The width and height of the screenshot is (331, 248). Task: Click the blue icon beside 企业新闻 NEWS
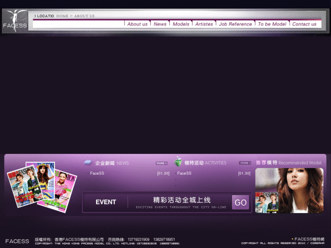pyautogui.click(x=88, y=162)
